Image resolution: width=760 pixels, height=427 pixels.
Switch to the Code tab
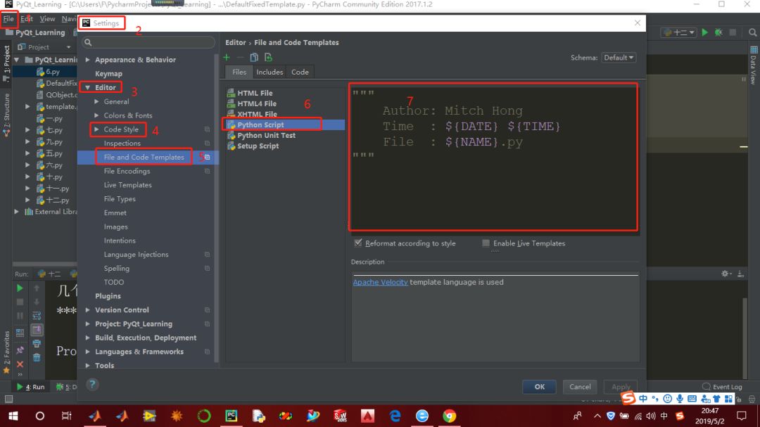300,72
